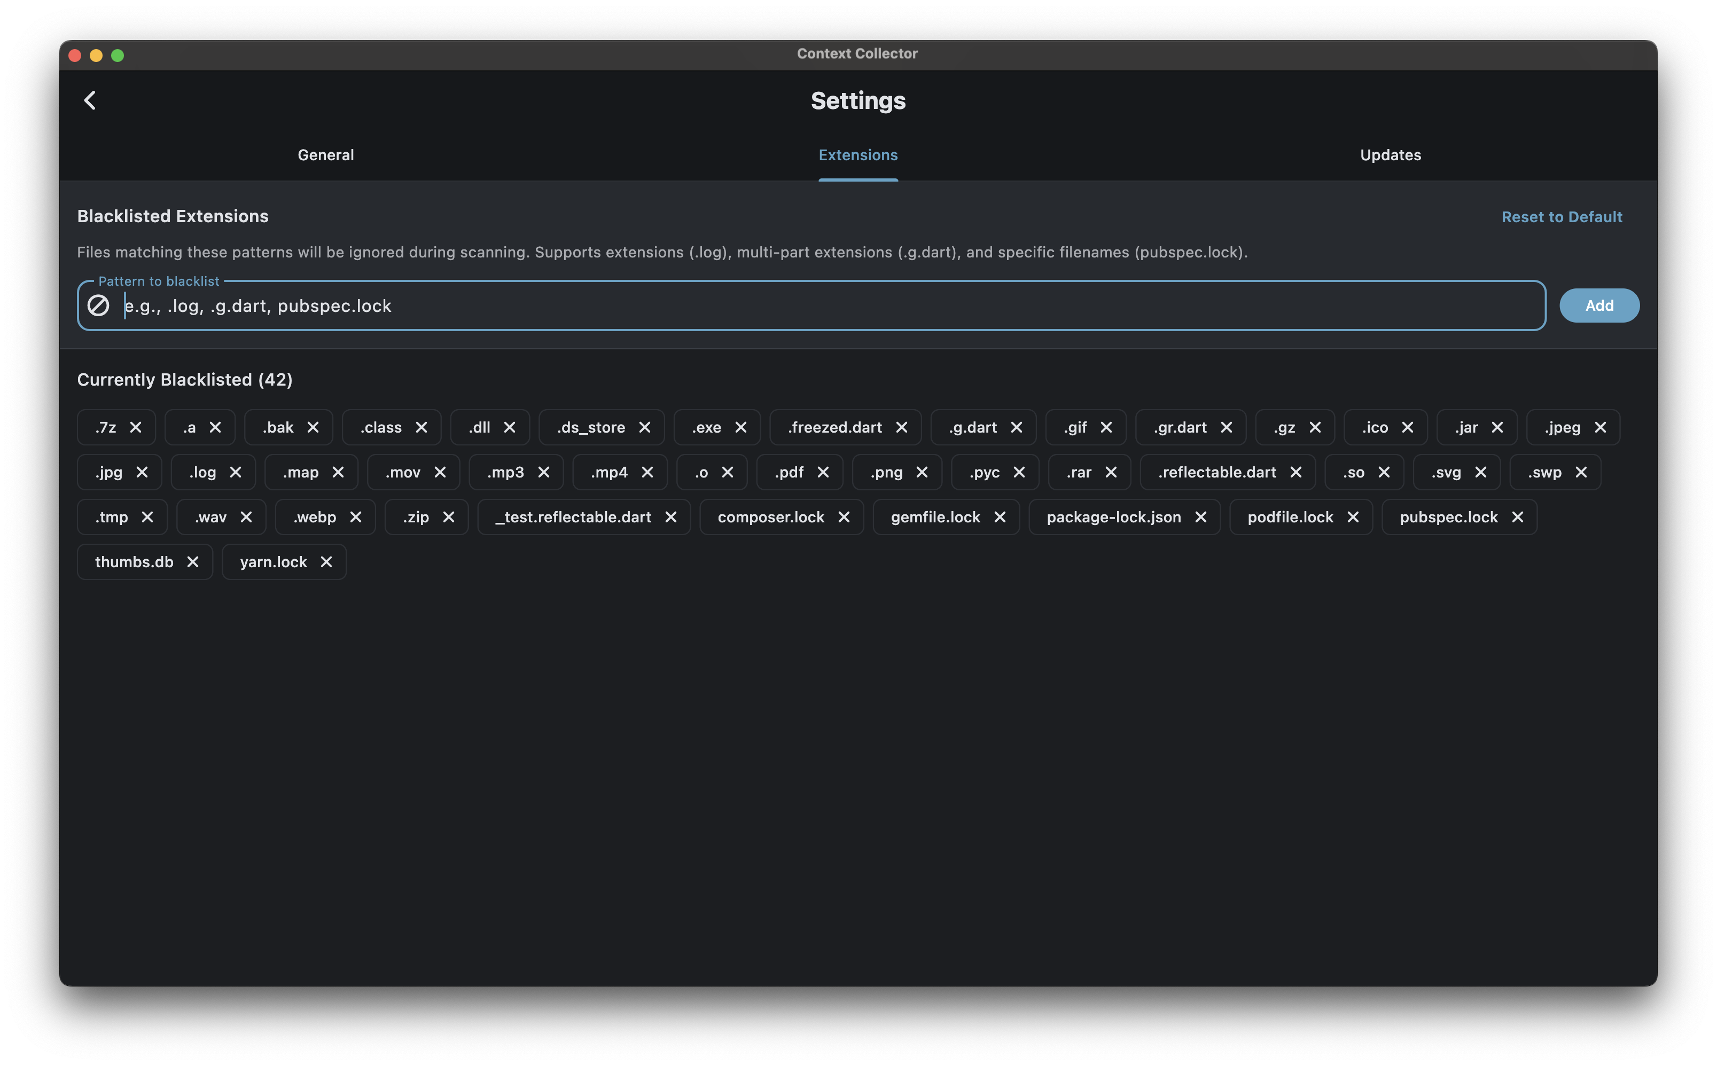Click X on thumbs.db chip

click(x=193, y=562)
